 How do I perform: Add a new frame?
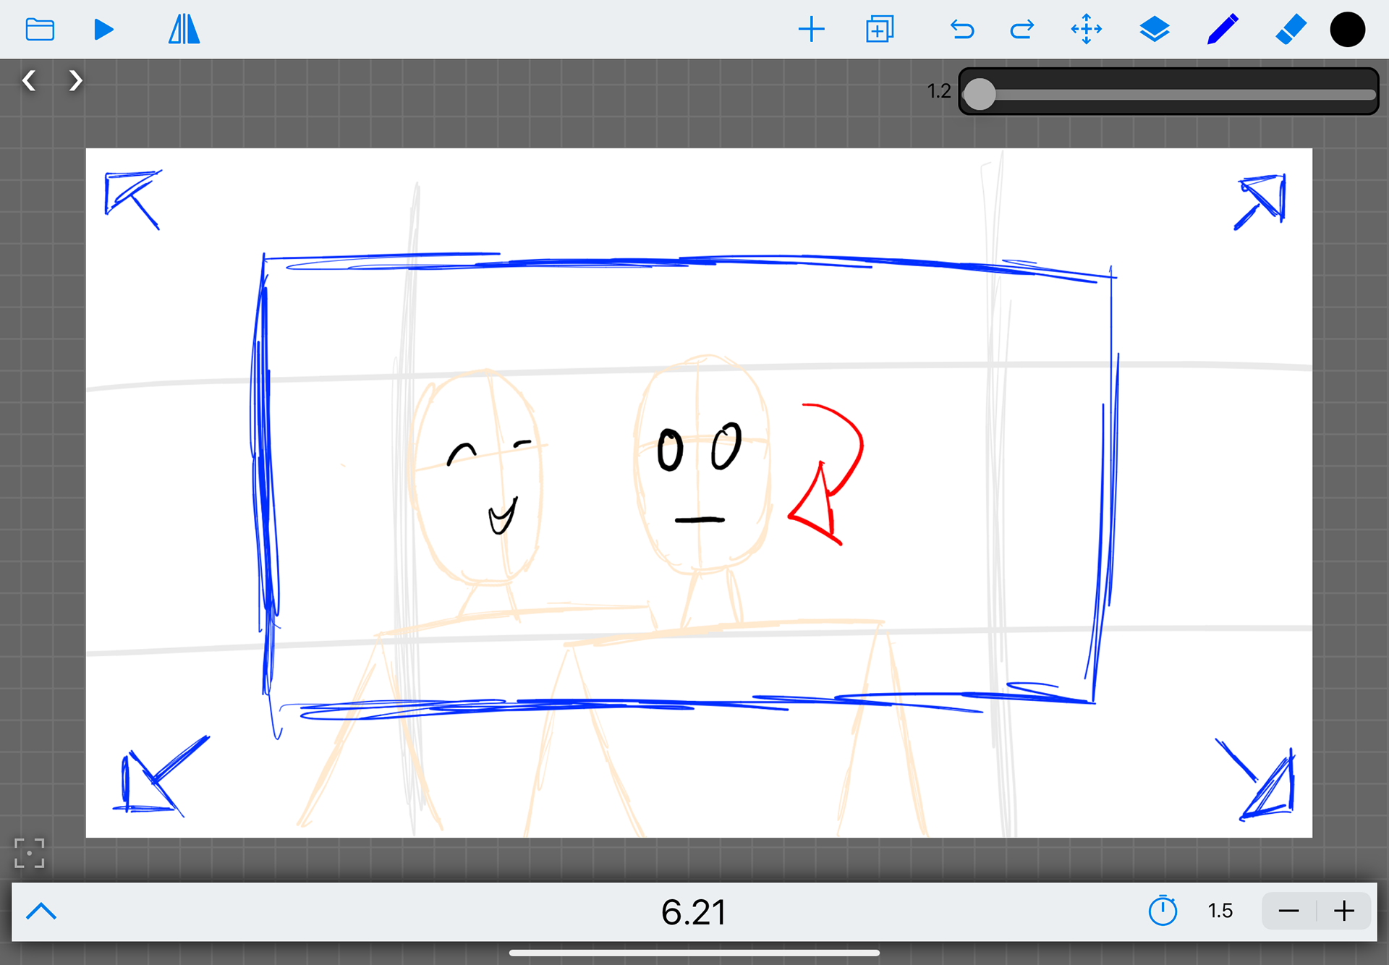812,29
